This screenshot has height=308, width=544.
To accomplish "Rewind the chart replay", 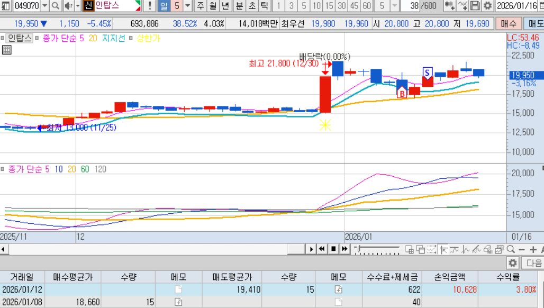I will (x=322, y=249).
